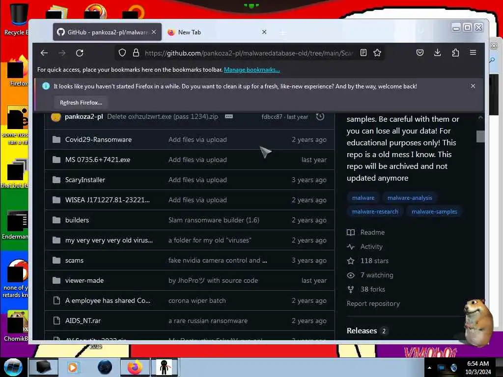The image size is (503, 377).
Task: Click the Enderman desktop icon
Action: [16, 225]
